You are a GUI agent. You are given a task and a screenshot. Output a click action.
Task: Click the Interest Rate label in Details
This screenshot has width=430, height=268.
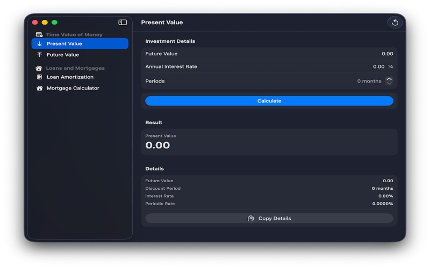click(159, 196)
